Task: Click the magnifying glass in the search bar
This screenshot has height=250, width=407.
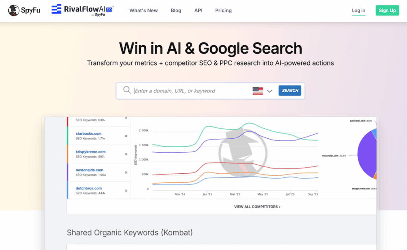Action: point(127,90)
